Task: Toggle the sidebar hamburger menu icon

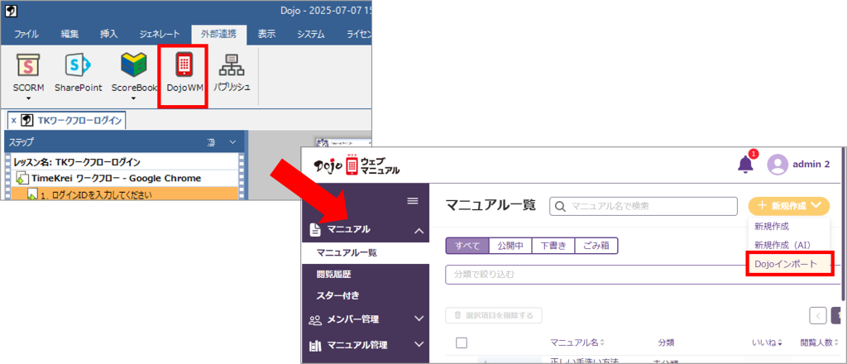Action: [413, 201]
